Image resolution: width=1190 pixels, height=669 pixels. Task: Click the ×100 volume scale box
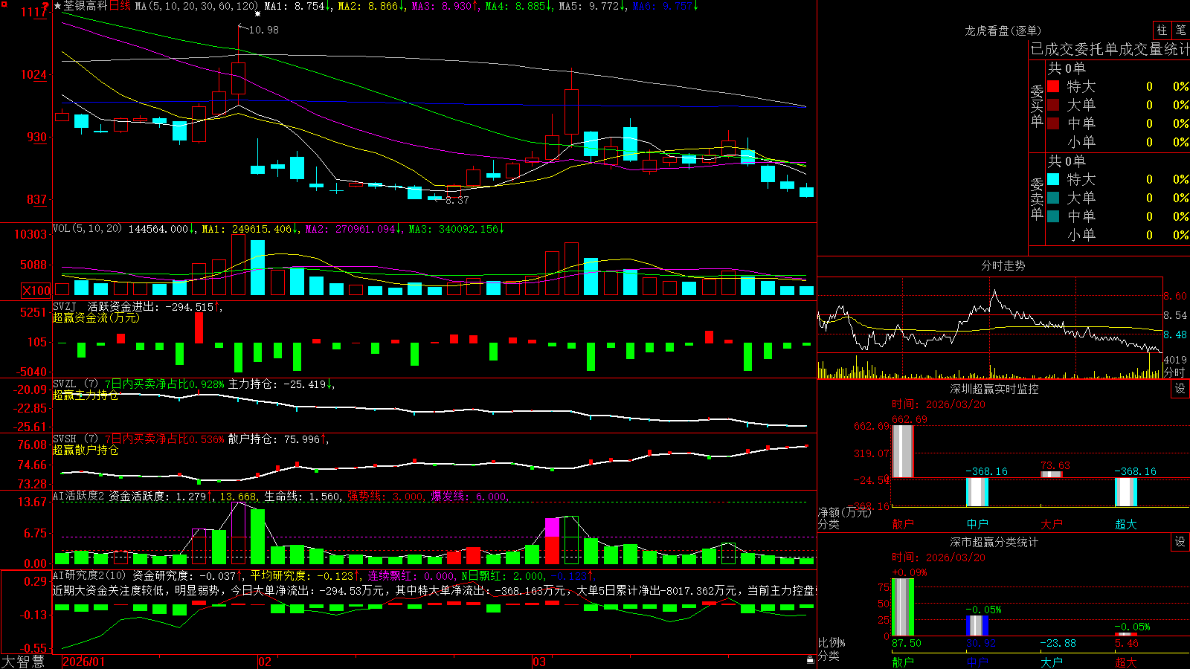tap(36, 291)
